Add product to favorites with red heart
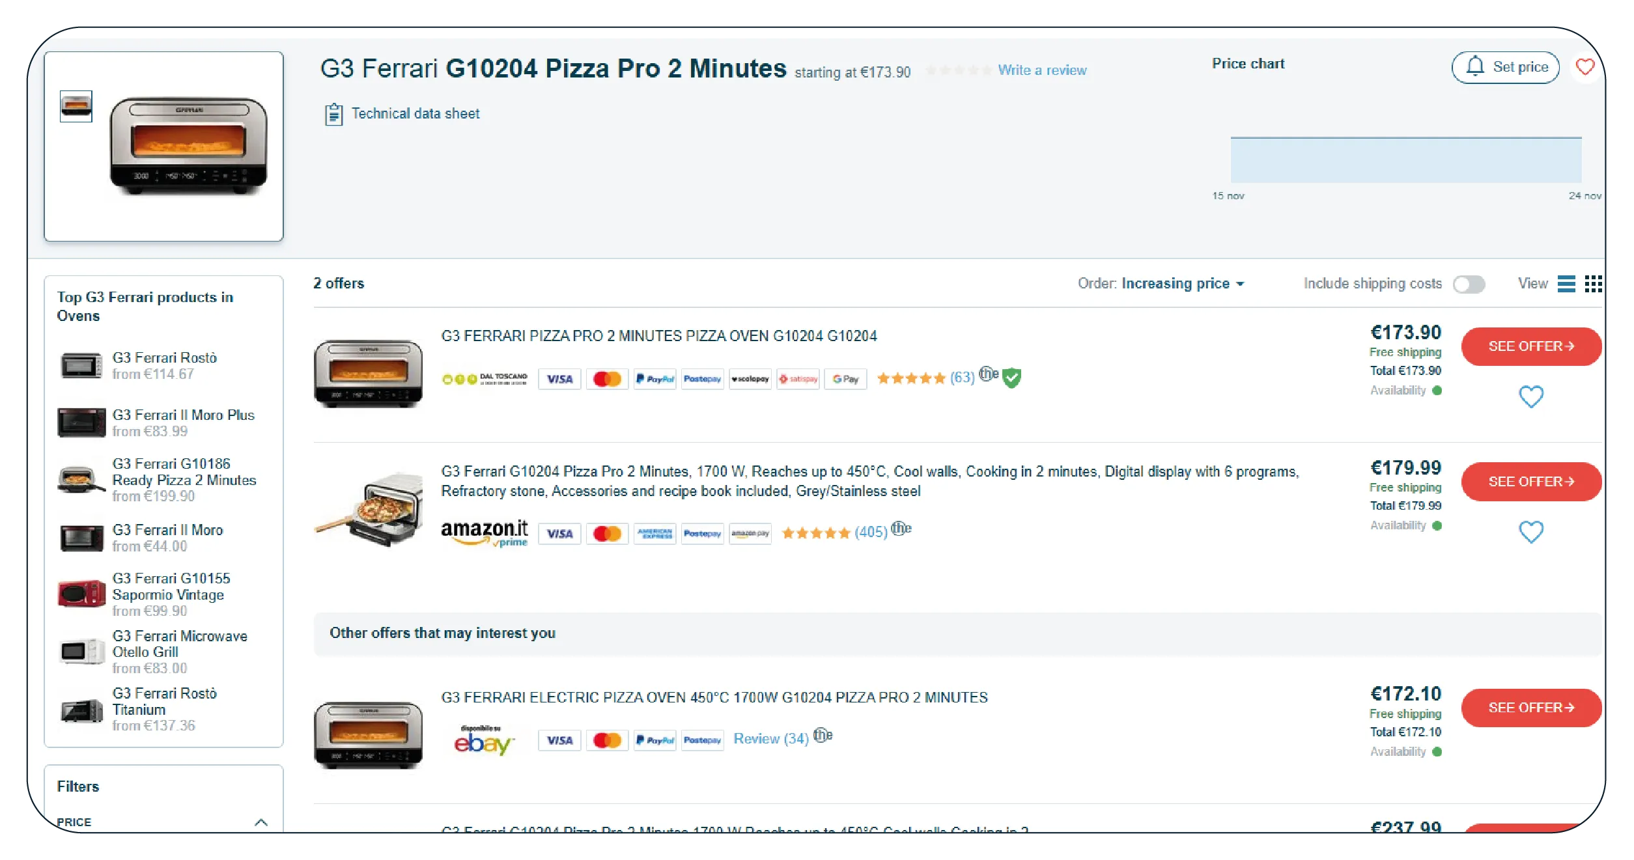Screen dimensions: 1634x860 (x=1585, y=67)
